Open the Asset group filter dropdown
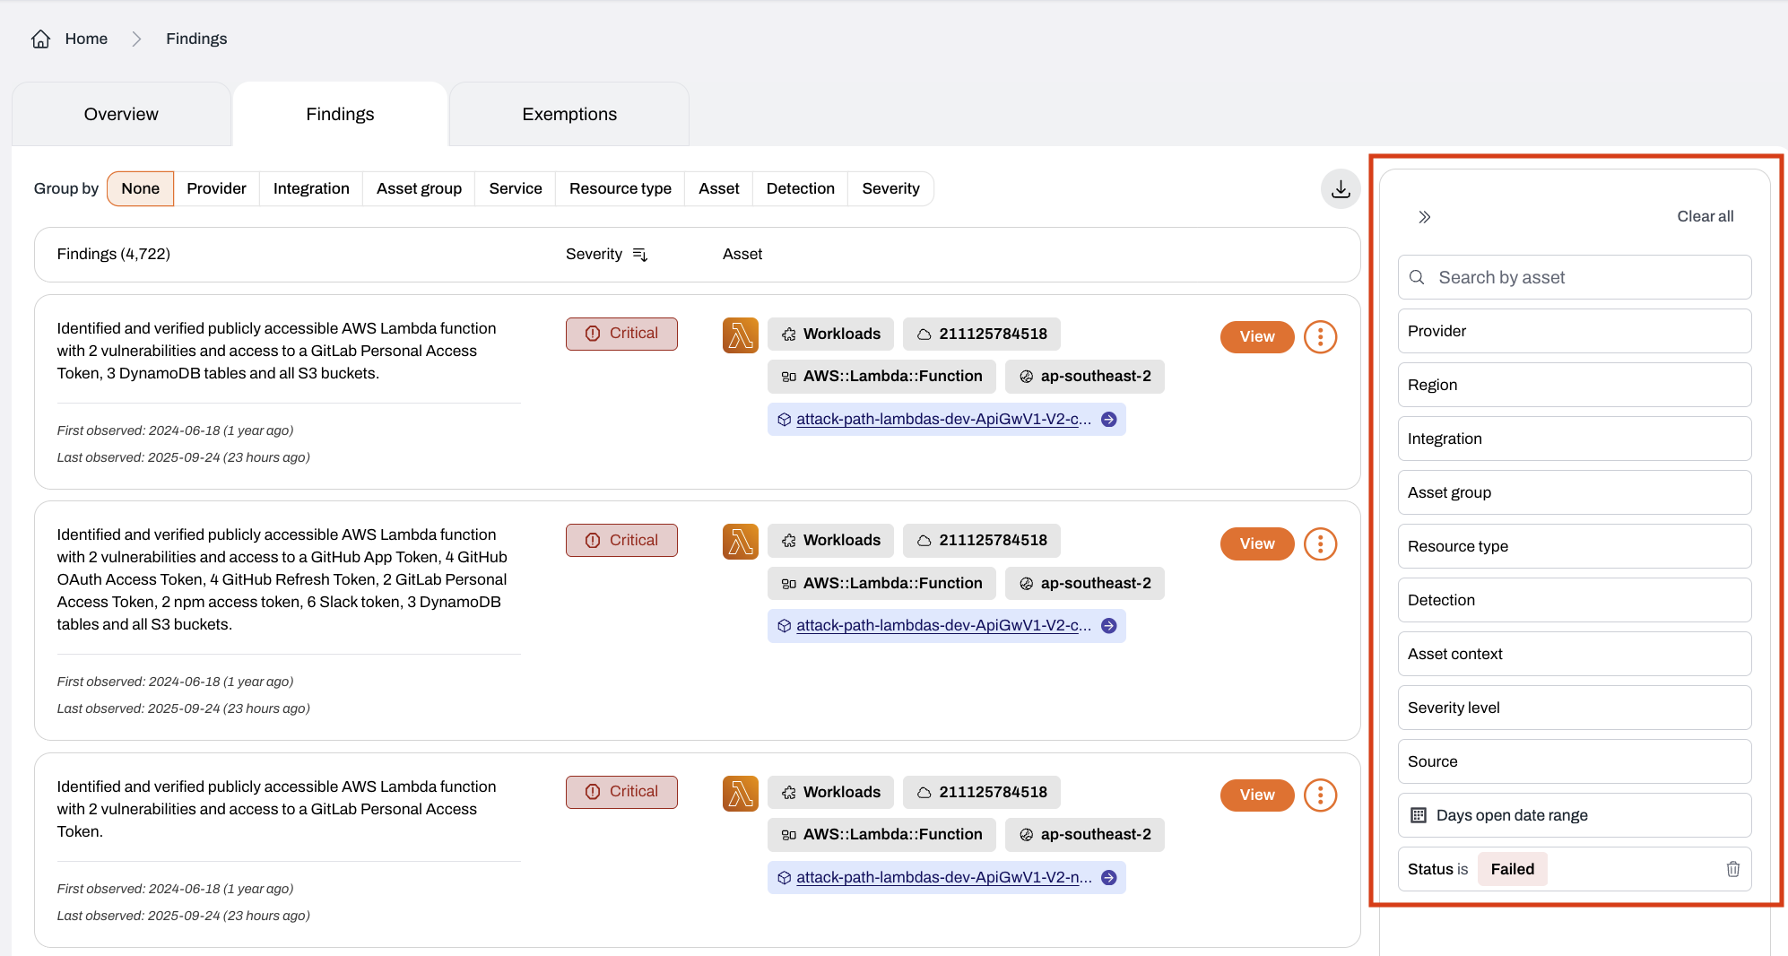This screenshot has height=956, width=1788. pos(1575,492)
